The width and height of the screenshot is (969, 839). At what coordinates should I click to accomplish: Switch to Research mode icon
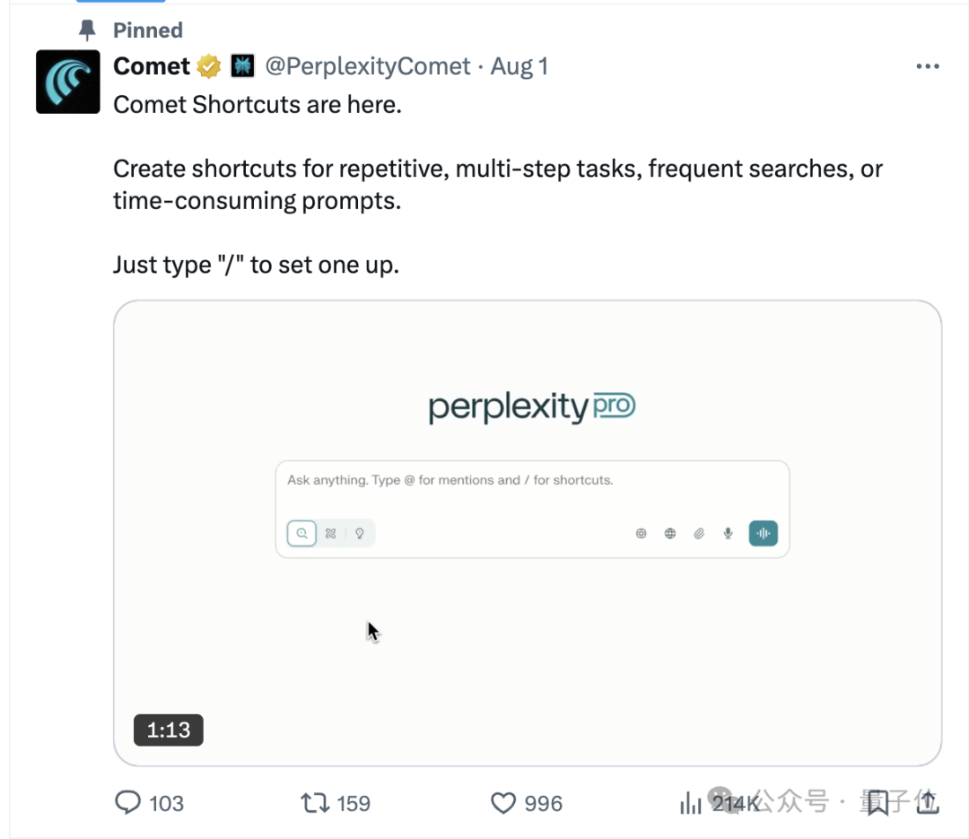pos(331,533)
